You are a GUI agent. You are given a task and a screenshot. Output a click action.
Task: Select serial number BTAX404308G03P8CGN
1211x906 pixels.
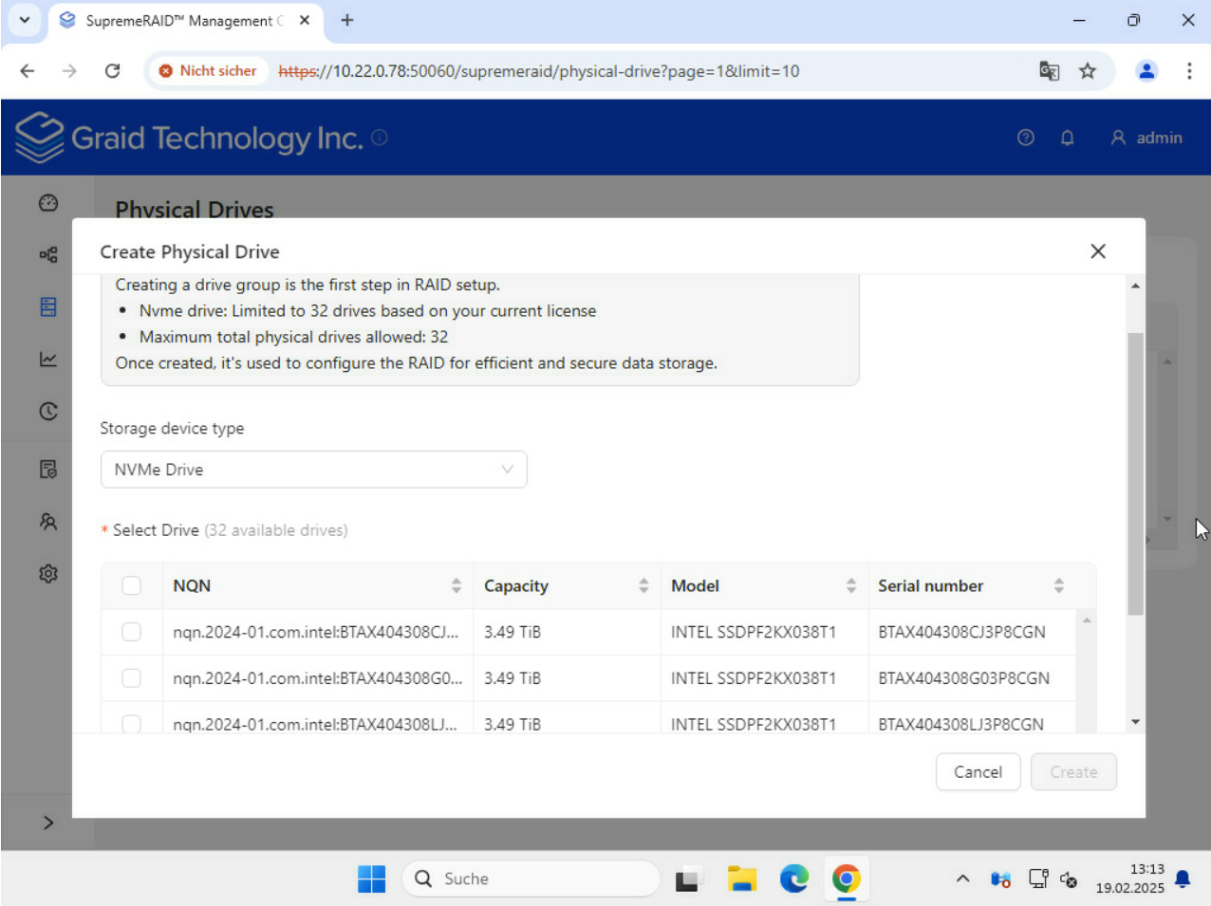[x=963, y=678]
